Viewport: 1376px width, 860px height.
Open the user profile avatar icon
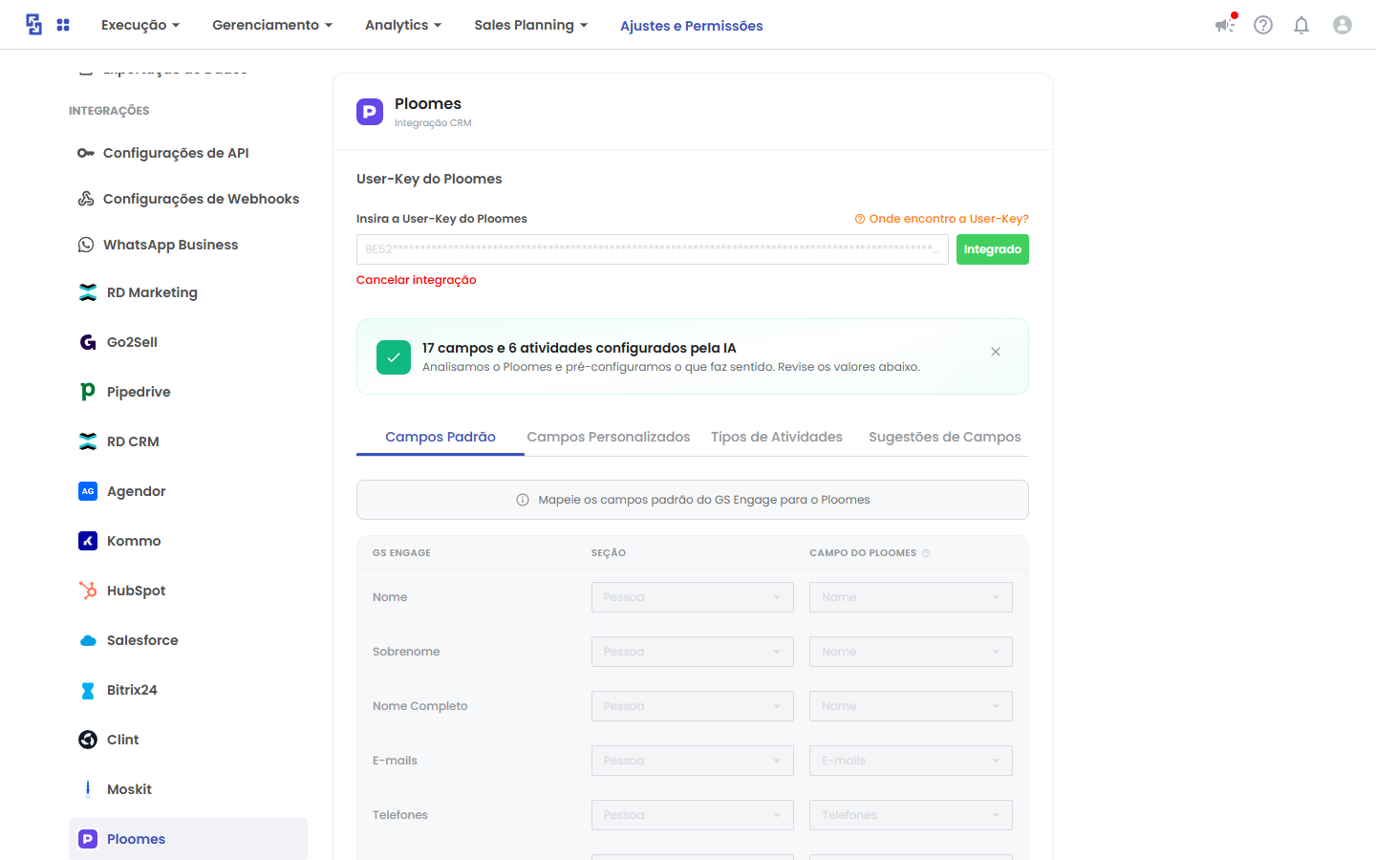tap(1343, 25)
